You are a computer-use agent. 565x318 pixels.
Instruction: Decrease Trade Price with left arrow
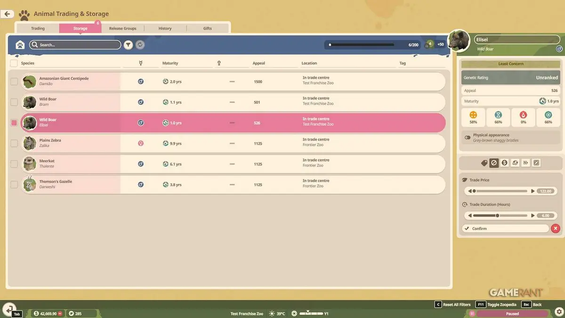pyautogui.click(x=469, y=191)
